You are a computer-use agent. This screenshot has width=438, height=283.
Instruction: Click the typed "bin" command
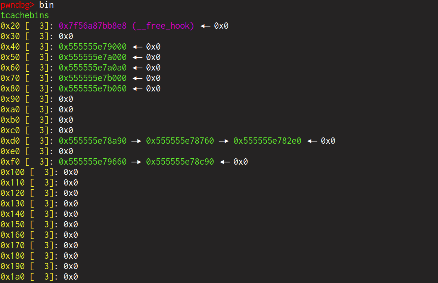(46, 5)
